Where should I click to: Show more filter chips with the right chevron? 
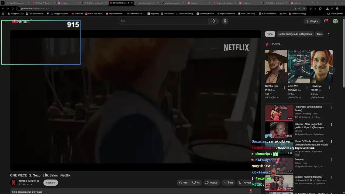tap(329, 34)
